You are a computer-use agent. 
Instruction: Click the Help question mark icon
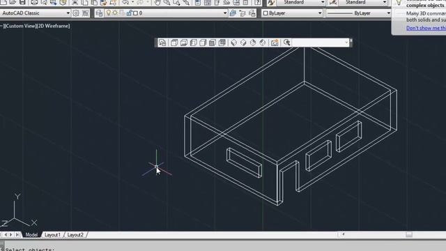[257, 2]
